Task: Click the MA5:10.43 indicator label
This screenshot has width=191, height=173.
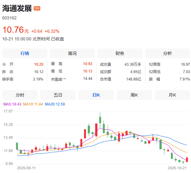Action: (12, 104)
